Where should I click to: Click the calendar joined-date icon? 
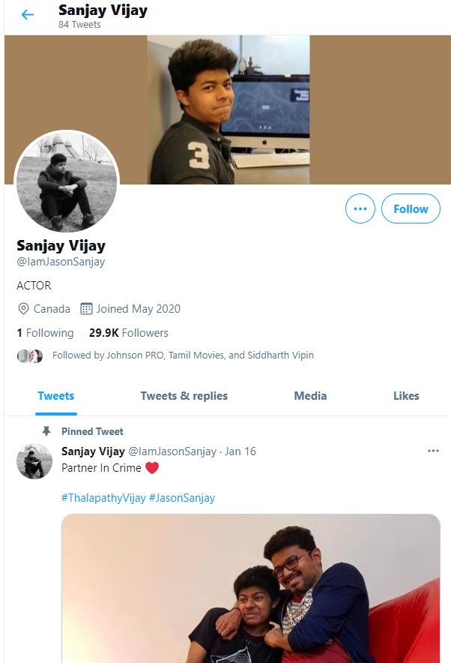86,309
